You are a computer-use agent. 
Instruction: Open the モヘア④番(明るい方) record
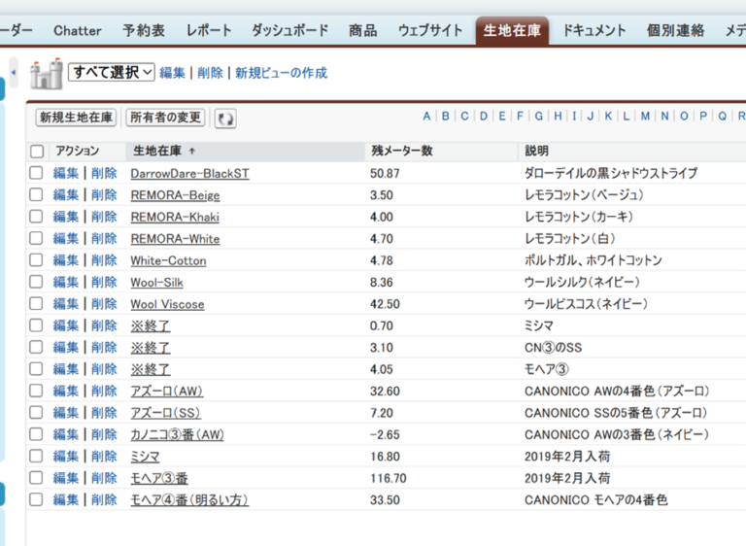tap(189, 500)
